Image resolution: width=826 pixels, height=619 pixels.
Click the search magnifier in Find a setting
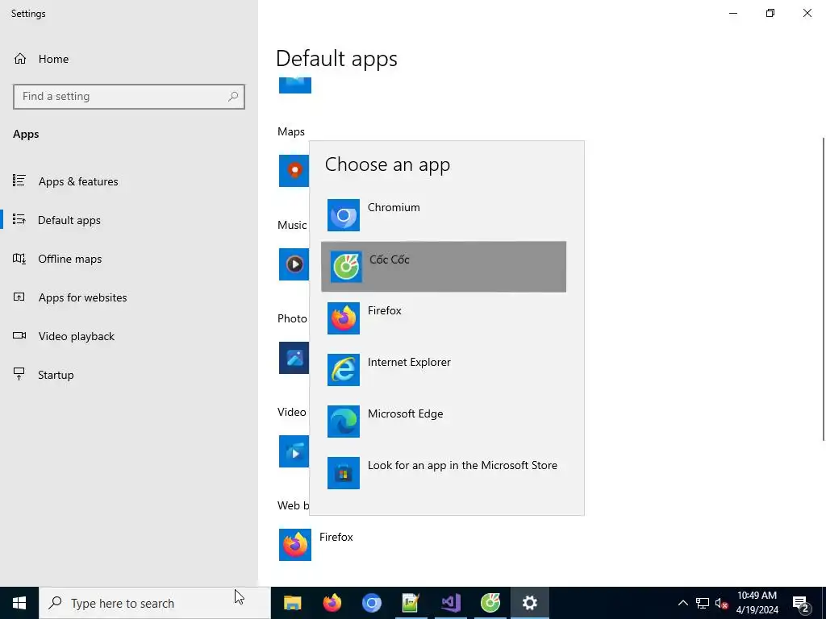pos(233,97)
